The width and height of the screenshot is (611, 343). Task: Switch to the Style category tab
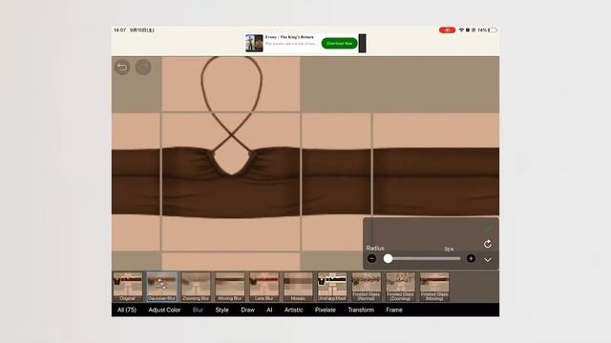[x=222, y=310]
